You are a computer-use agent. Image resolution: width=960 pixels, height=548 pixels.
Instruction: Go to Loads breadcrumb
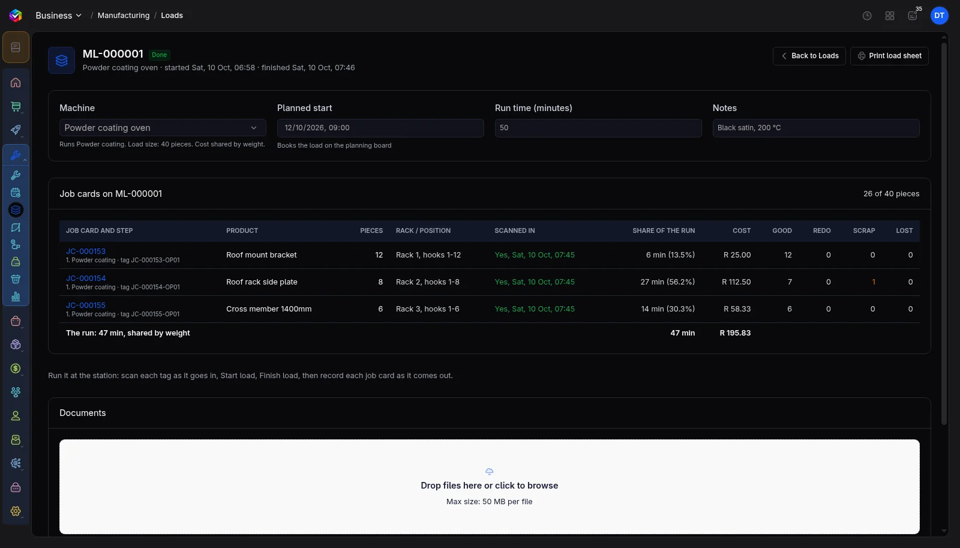pos(172,16)
